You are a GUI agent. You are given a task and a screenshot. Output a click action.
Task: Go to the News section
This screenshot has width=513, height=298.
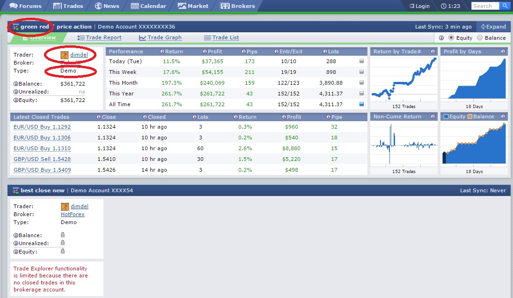[x=107, y=6]
